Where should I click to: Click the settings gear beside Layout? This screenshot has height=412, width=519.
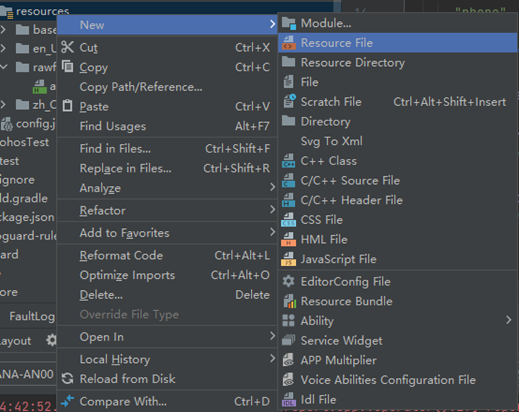(x=52, y=340)
